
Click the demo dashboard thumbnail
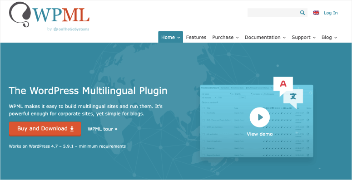tap(257, 121)
